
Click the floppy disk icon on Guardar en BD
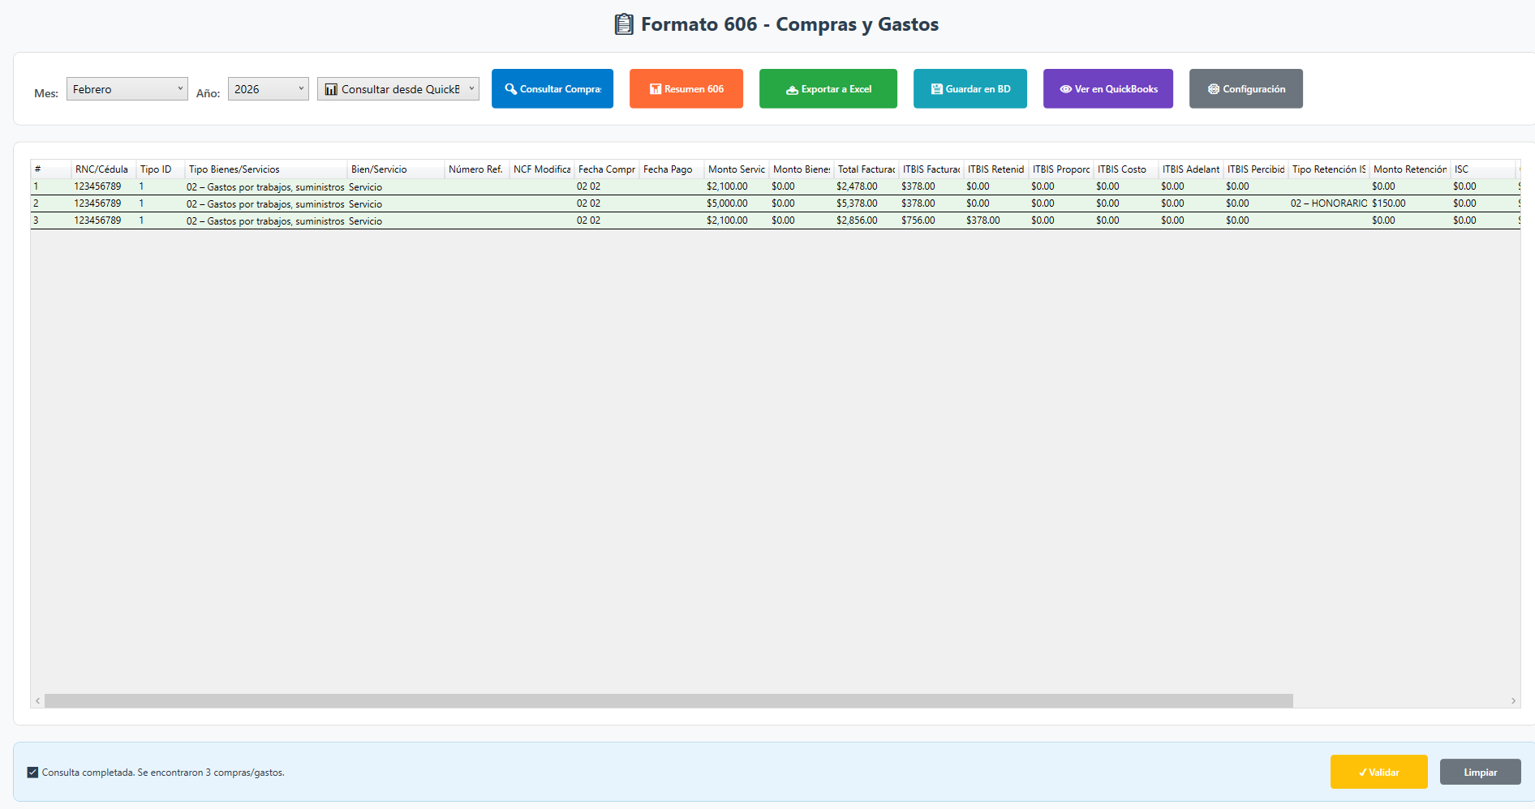click(x=936, y=89)
